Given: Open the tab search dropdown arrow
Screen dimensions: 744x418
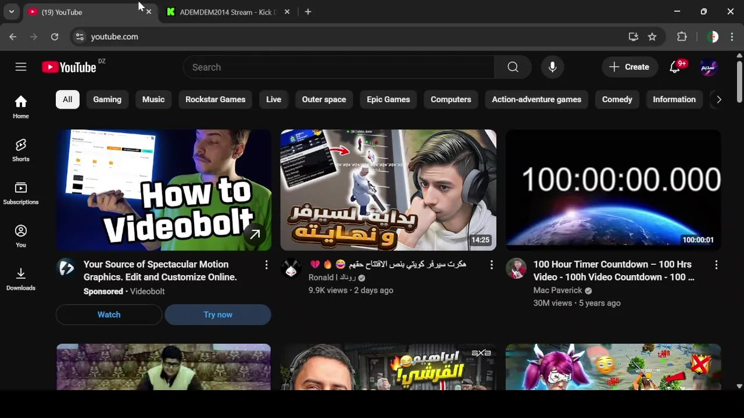Looking at the screenshot, I should click(12, 12).
